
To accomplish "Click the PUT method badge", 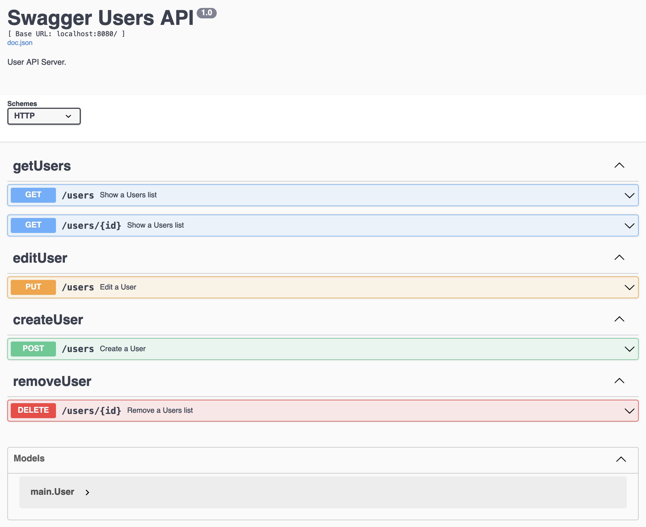I will 33,287.
